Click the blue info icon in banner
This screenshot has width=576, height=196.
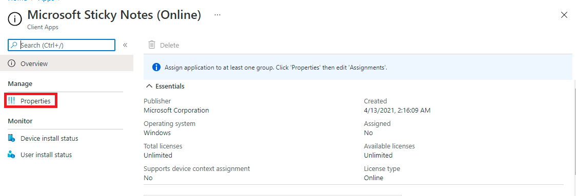pyautogui.click(x=156, y=68)
